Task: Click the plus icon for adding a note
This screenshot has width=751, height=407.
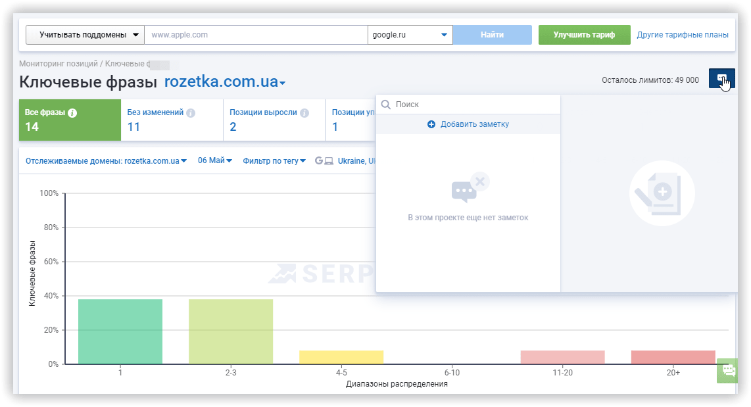Action: pyautogui.click(x=431, y=124)
